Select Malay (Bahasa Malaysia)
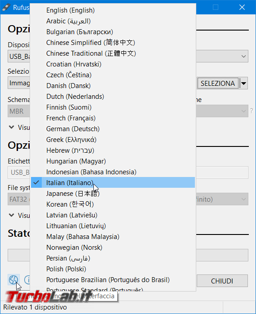Screen dimensions: 256x314 [x=113, y=237]
